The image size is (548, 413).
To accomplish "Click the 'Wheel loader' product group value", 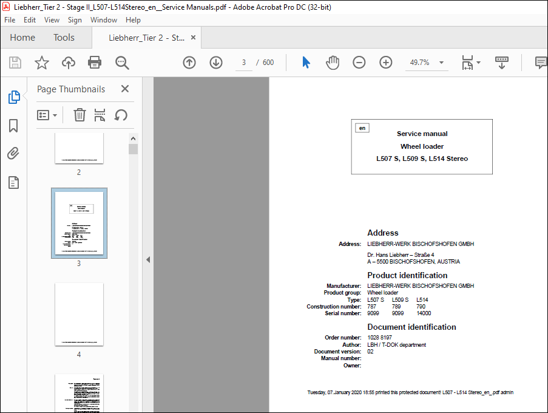I will tap(383, 293).
